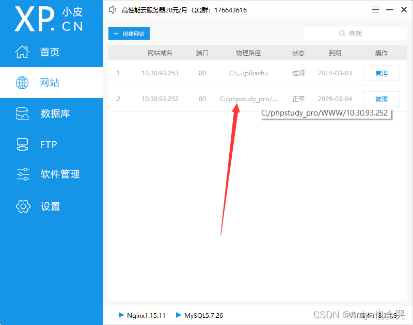Click the 网站域名 column header
This screenshot has width=413, height=325.
(160, 53)
